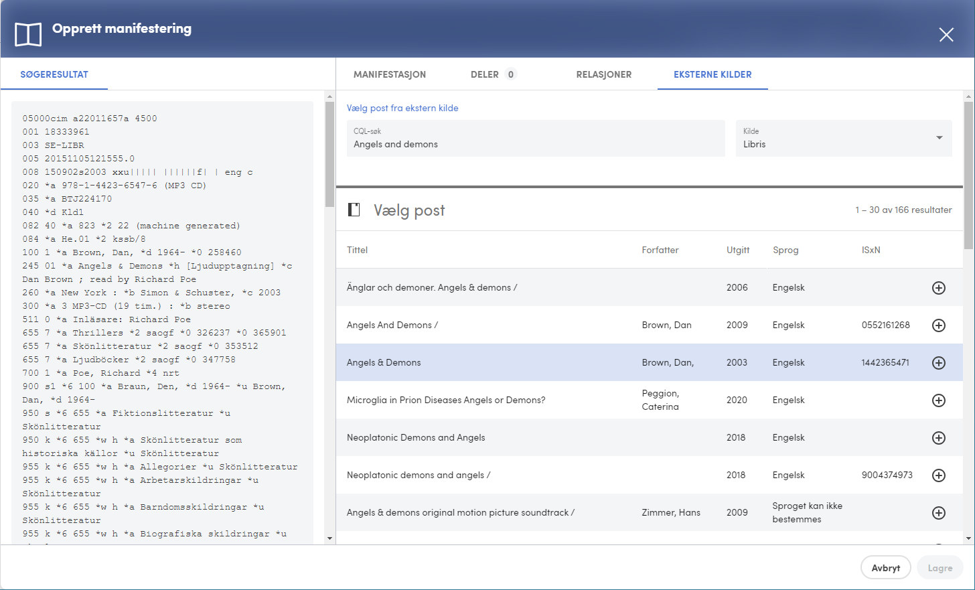Viewport: 975px width, 590px height.
Task: Select "Microglia in Prion Diseases Angels or Demons?" title
Action: point(446,400)
